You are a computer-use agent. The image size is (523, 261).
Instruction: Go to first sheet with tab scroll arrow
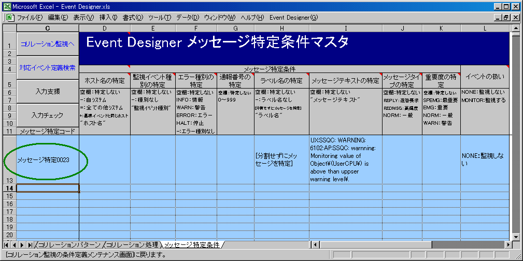coord(6,245)
